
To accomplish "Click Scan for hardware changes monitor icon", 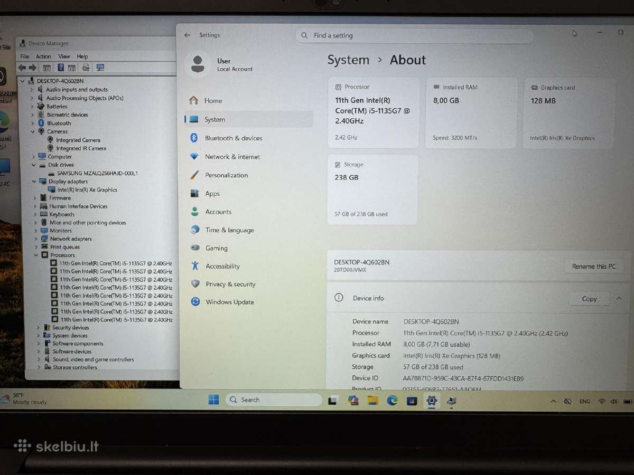I will pos(100,68).
